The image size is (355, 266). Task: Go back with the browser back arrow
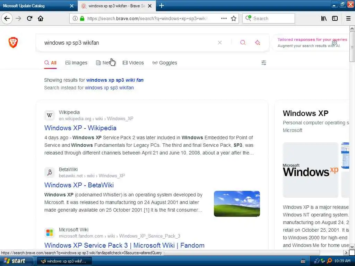[x=7, y=18]
